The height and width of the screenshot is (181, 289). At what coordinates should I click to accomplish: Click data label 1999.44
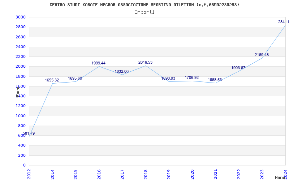click(x=98, y=63)
